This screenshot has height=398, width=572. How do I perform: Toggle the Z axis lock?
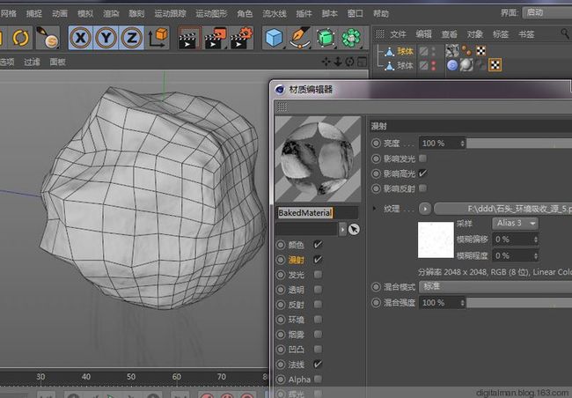click(x=131, y=38)
